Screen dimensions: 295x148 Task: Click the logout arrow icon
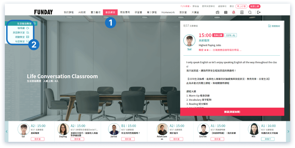tap(259, 12)
